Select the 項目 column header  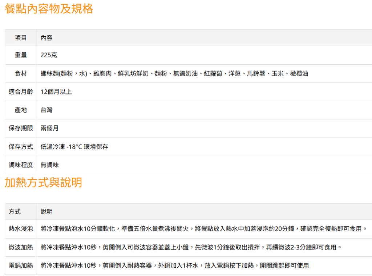click(x=21, y=37)
